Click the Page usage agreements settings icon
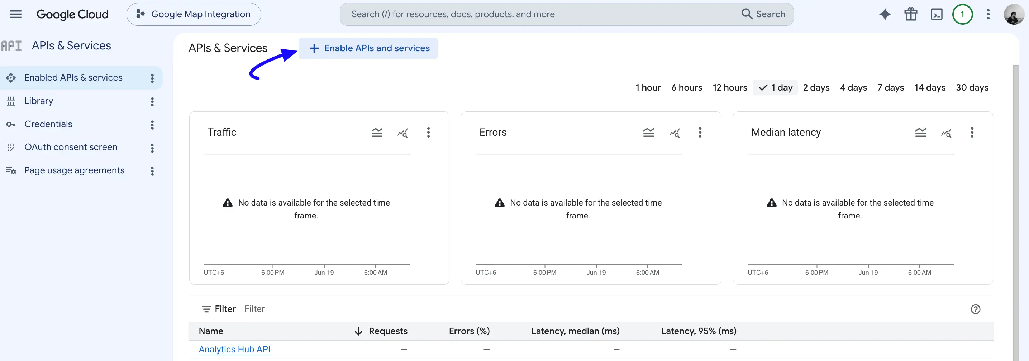This screenshot has width=1029, height=361. point(11,171)
